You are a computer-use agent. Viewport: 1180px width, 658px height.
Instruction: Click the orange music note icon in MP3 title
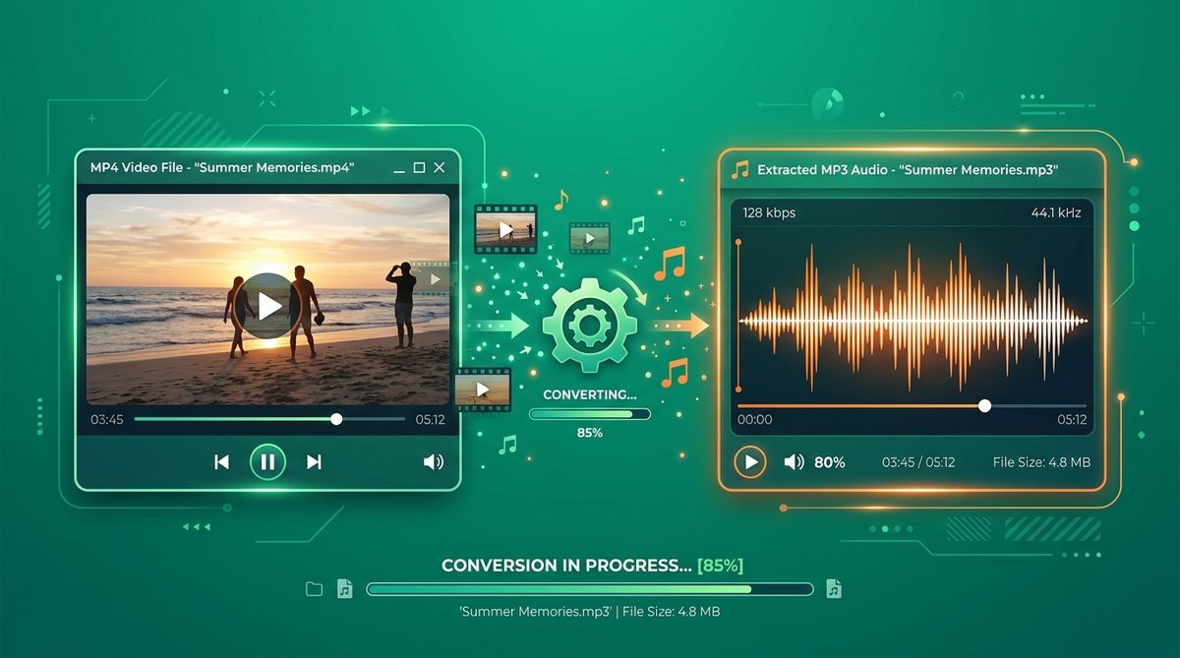740,169
